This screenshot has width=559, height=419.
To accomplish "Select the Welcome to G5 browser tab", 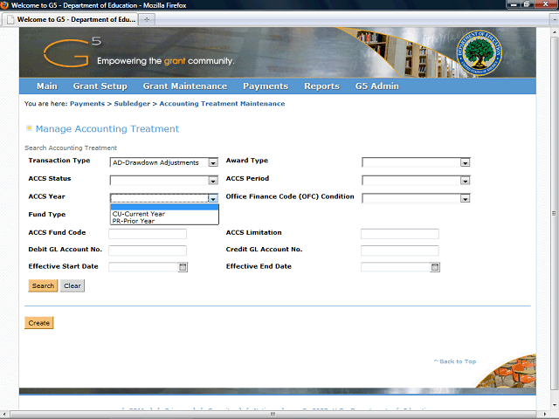I will pyautogui.click(x=71, y=19).
